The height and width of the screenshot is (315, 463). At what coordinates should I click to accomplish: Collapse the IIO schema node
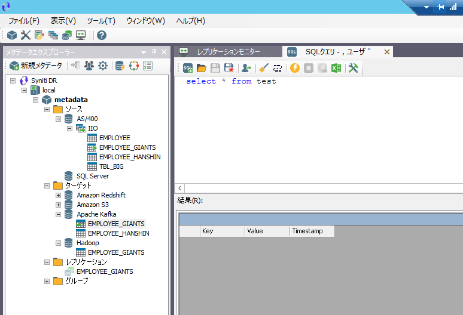[69, 129]
